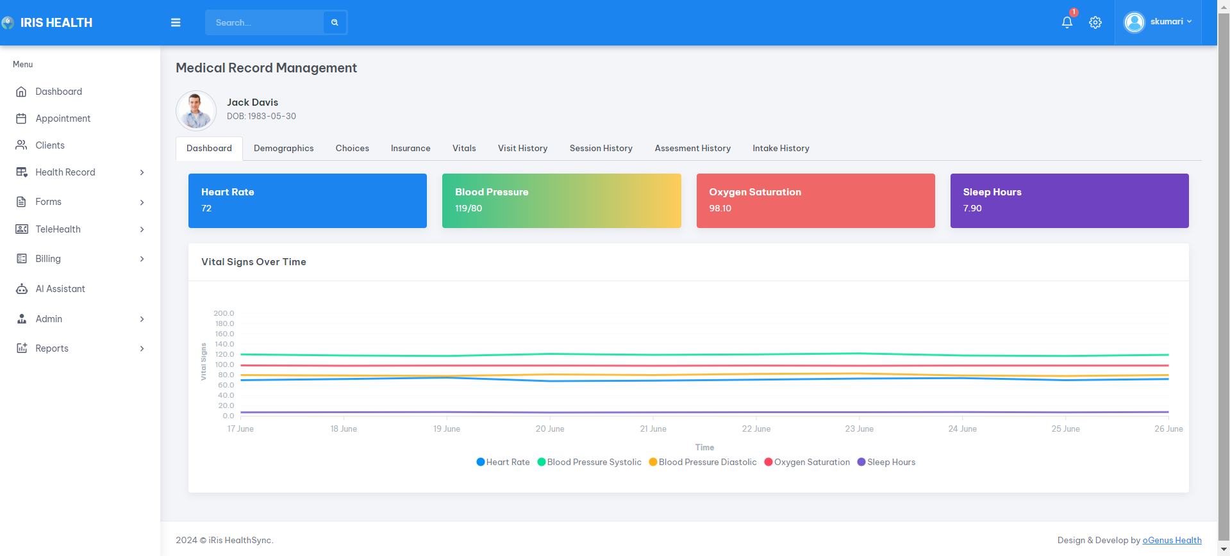Image resolution: width=1230 pixels, height=556 pixels.
Task: Open the skumari user dropdown
Action: point(1158,22)
